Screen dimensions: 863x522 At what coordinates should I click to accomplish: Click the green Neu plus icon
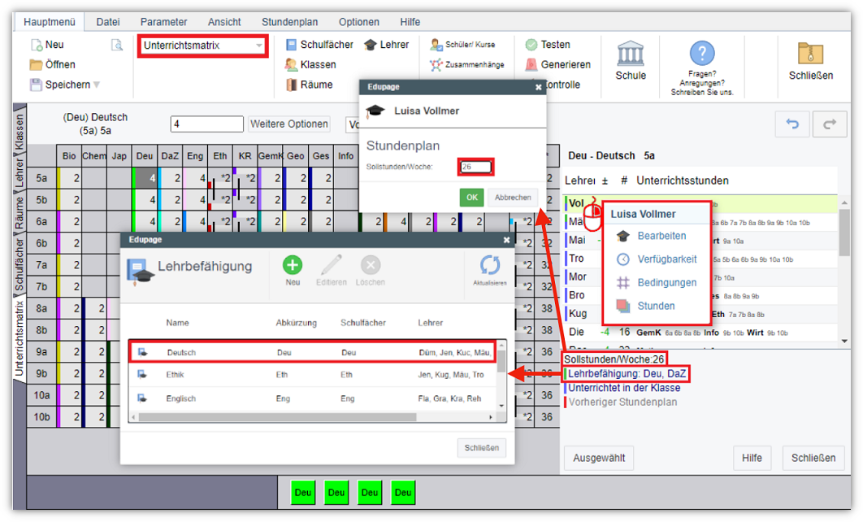coord(293,265)
